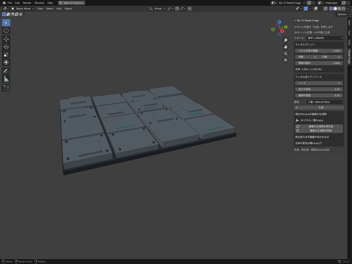352x264 pixels.
Task: Pick the Transform tool
Action: click(6, 62)
